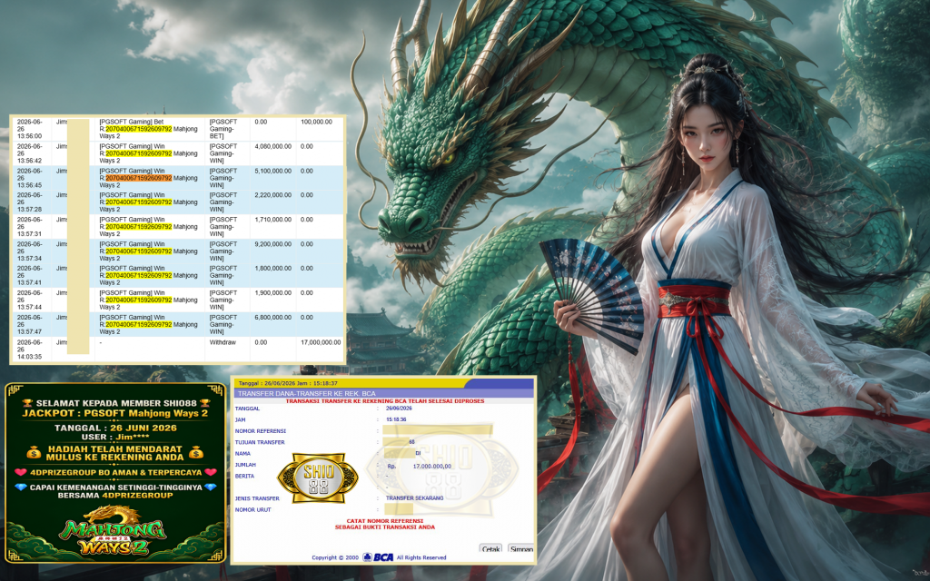Image resolution: width=930 pixels, height=581 pixels.
Task: Click the TRANSFER DANA-TRANSFER KE REK. BCA header
Action: tap(384, 393)
